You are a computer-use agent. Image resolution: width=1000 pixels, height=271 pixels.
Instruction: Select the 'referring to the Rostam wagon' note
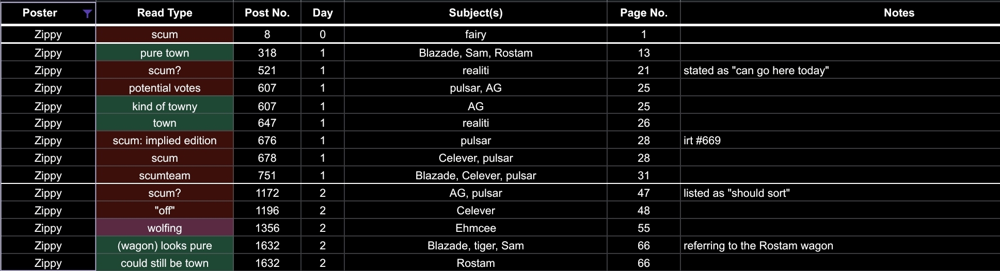tap(758, 246)
